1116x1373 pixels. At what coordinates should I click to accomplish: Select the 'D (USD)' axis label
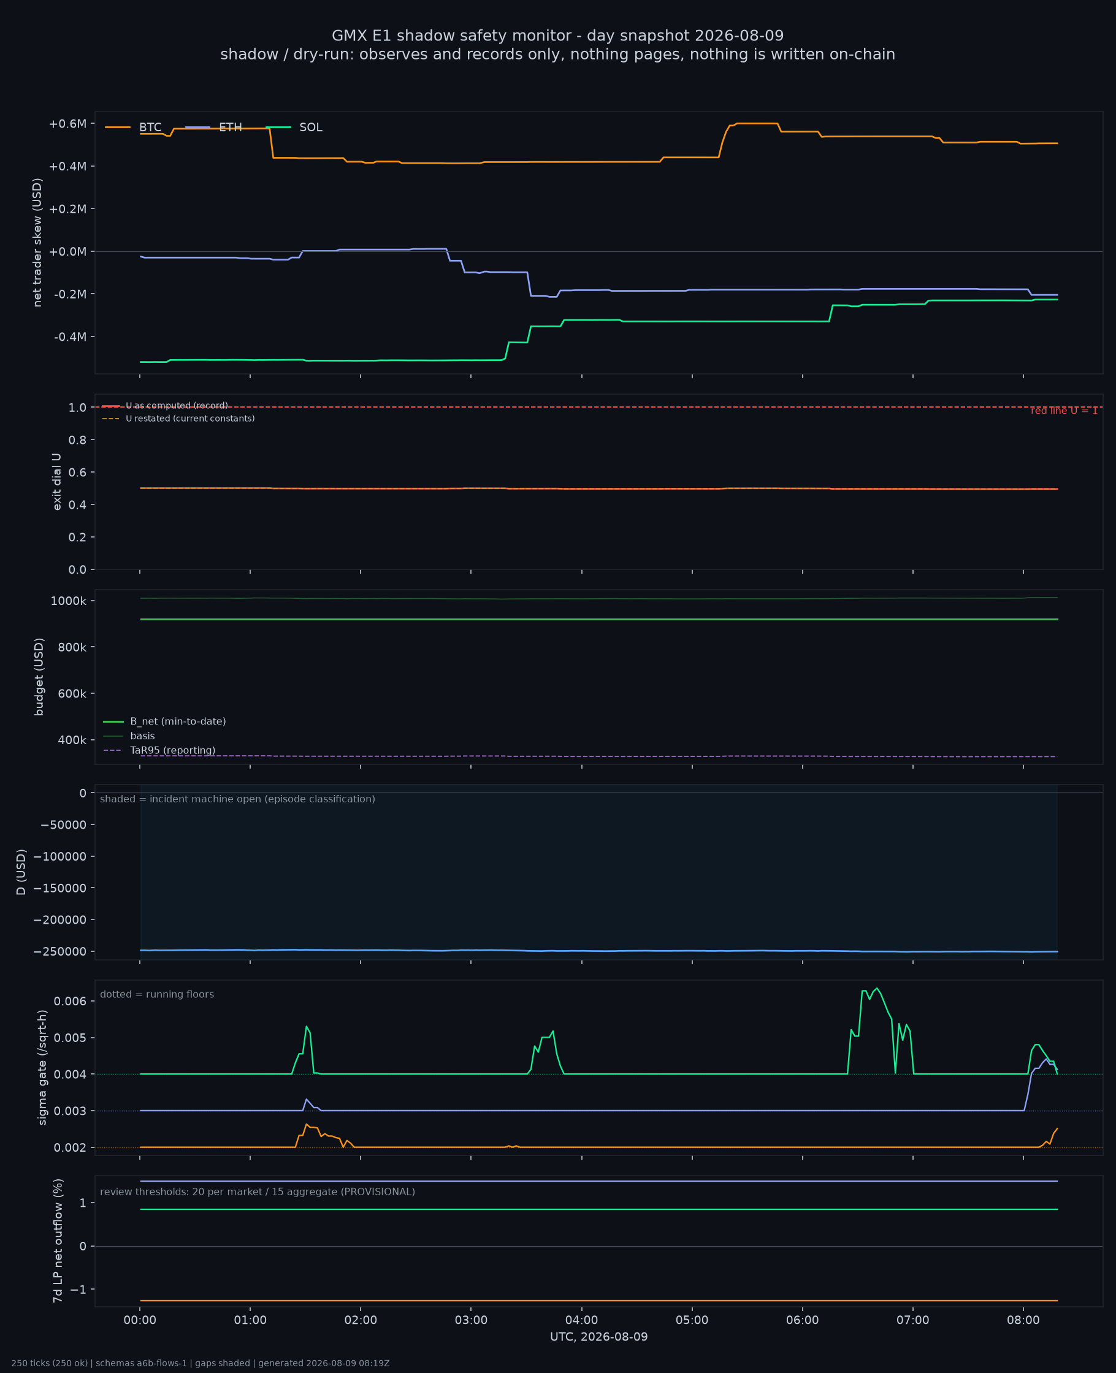(21, 872)
